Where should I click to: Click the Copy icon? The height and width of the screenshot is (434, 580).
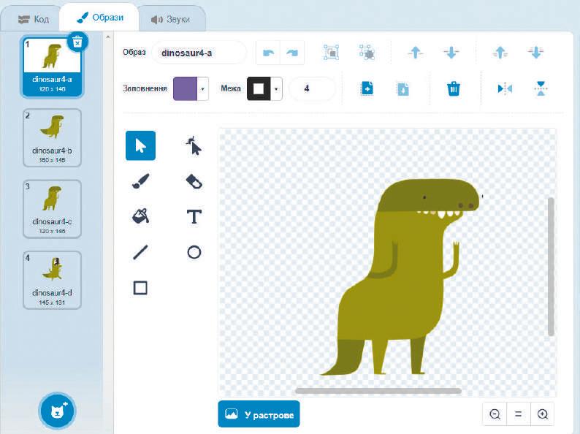tap(367, 89)
